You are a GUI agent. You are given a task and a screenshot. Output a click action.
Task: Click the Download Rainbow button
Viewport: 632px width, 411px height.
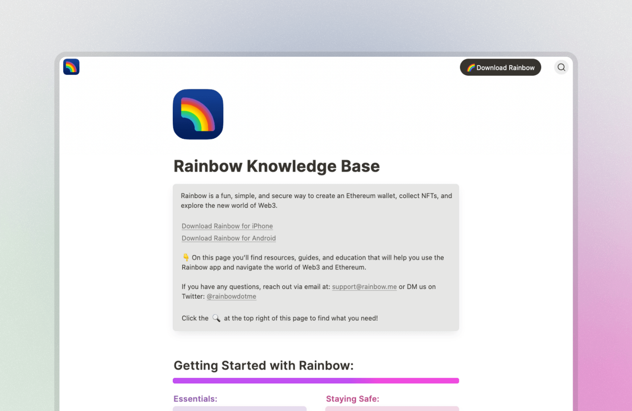coord(500,67)
